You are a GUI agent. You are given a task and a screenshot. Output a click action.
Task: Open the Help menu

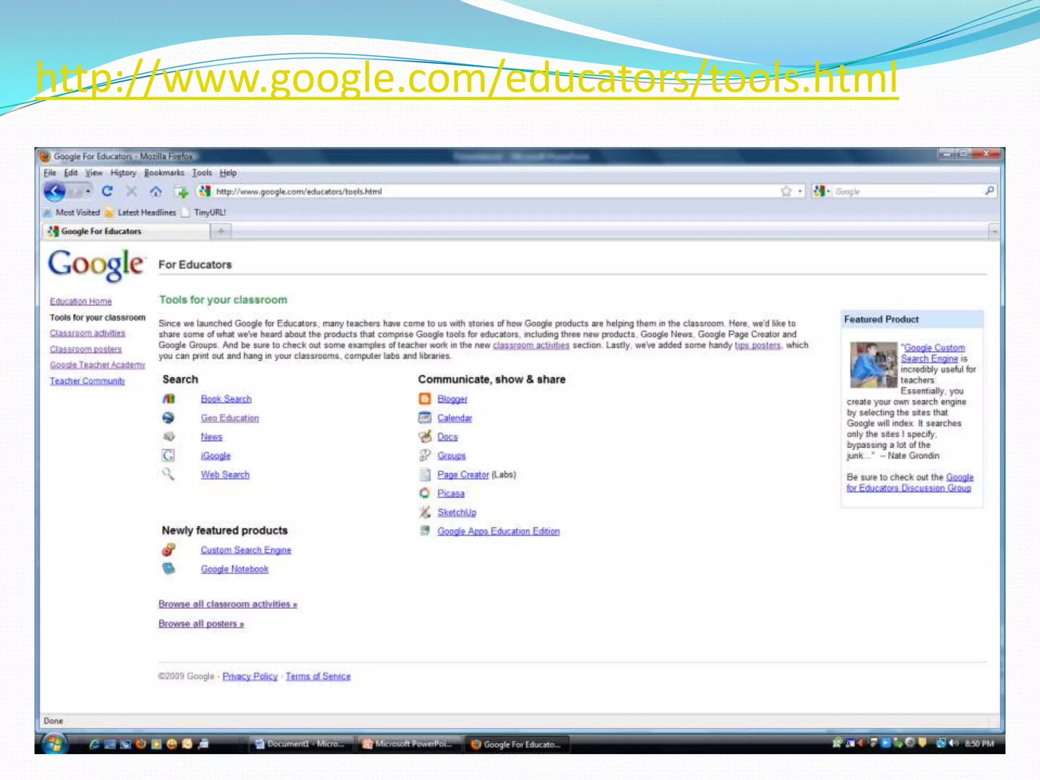[x=228, y=173]
